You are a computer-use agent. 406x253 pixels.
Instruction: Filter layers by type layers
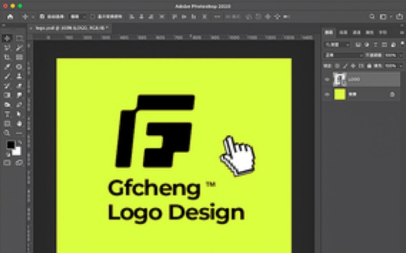pyautogui.click(x=375, y=45)
